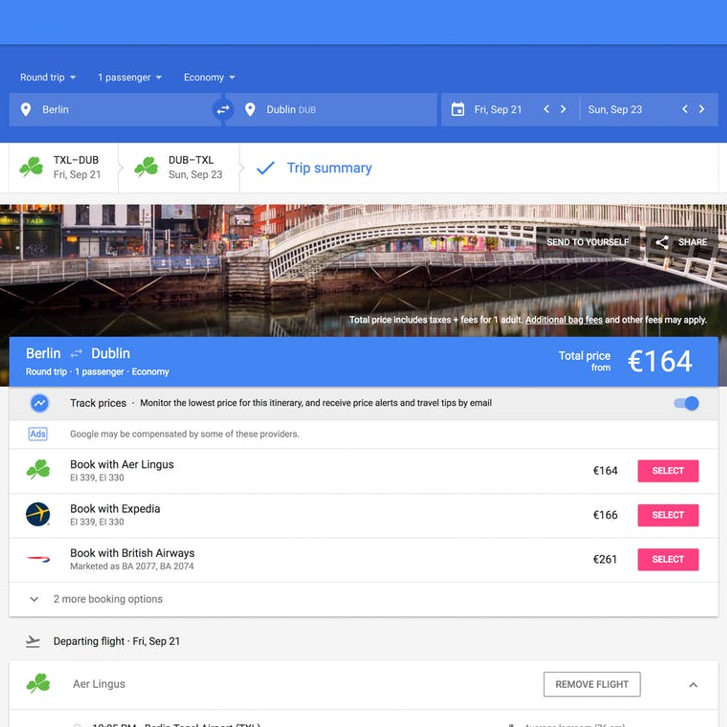This screenshot has width=727, height=727.
Task: Click the departing flight airplane icon
Action: pos(33,641)
